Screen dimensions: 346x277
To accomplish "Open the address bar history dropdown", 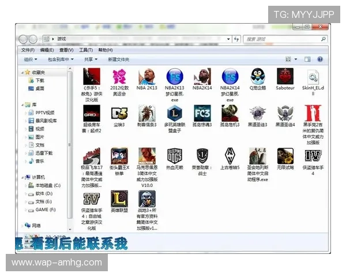I will tap(228, 39).
